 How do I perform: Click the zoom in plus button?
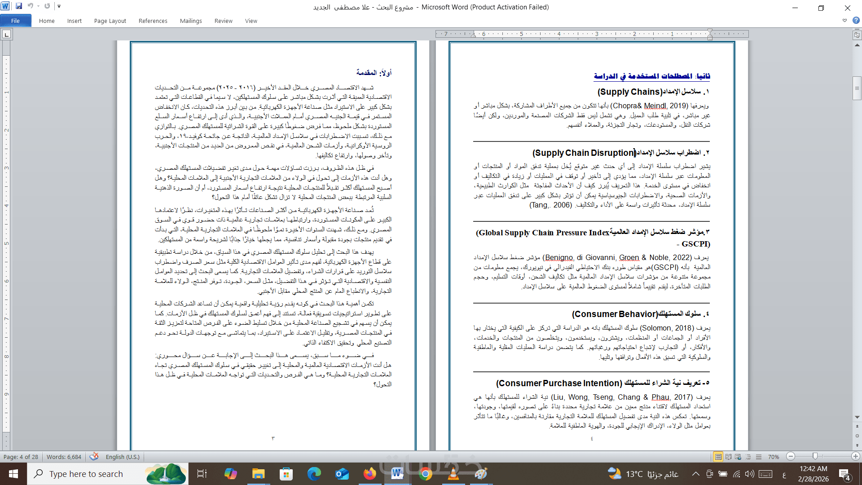856,456
